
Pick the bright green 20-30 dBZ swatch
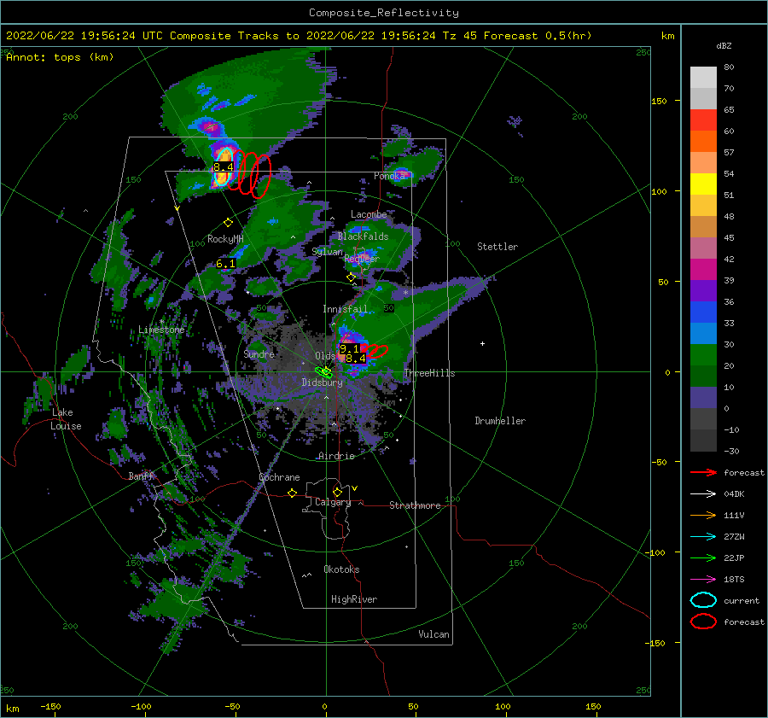click(x=703, y=355)
